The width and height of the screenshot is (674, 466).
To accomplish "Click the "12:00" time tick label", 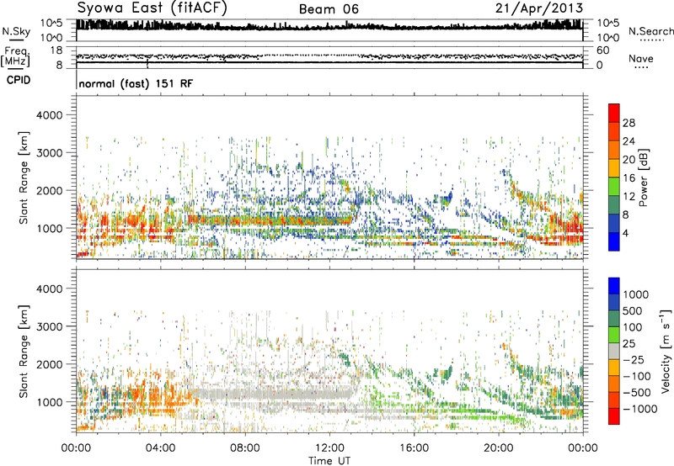I will pyautogui.click(x=329, y=448).
